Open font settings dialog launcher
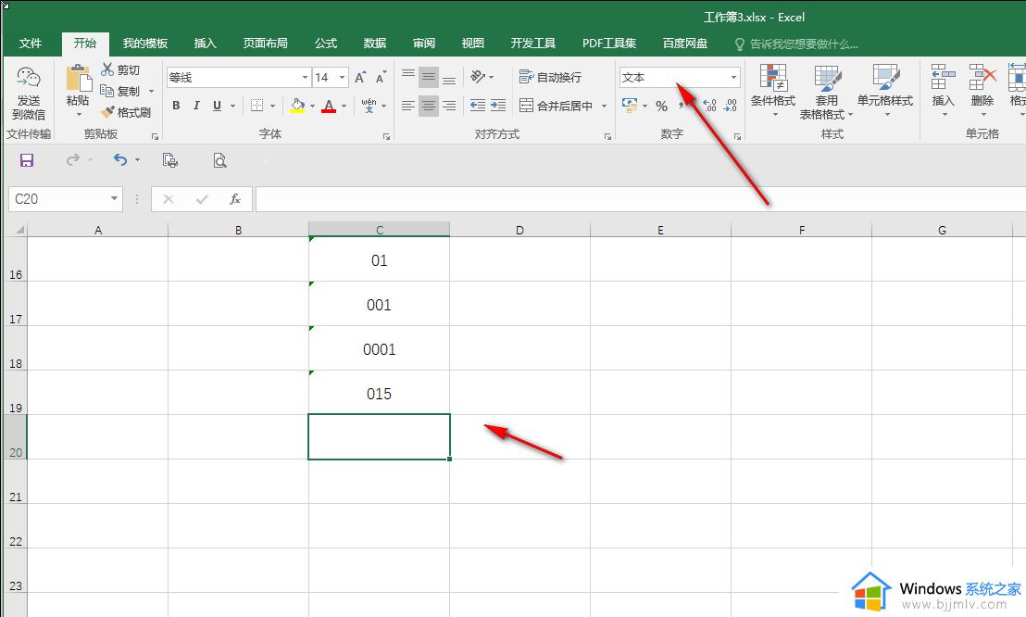The width and height of the screenshot is (1026, 617). click(386, 136)
